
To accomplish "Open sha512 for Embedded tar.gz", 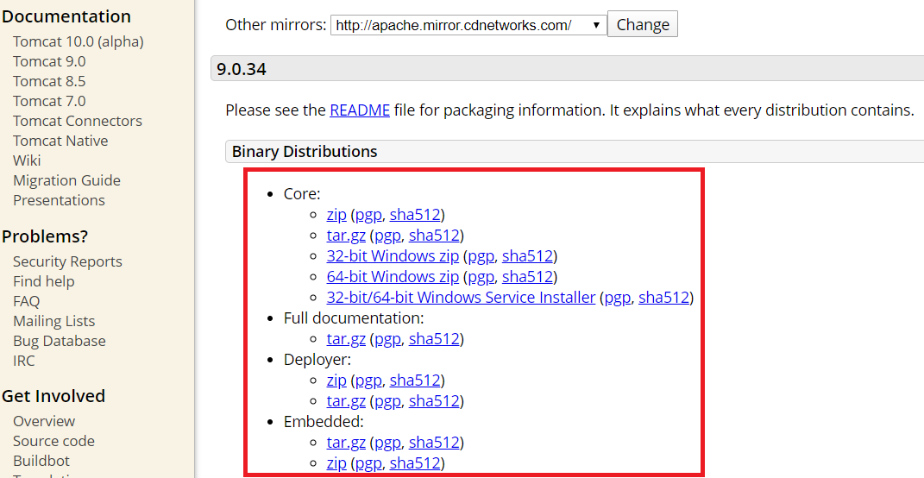I will 434,443.
